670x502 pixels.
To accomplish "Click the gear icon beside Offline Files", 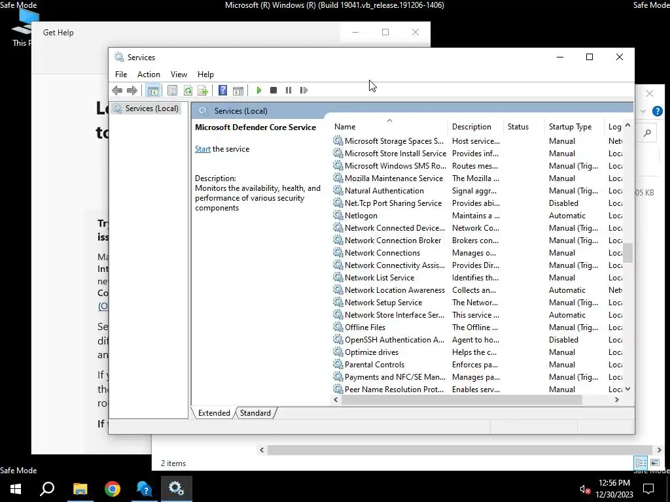I will (x=338, y=327).
